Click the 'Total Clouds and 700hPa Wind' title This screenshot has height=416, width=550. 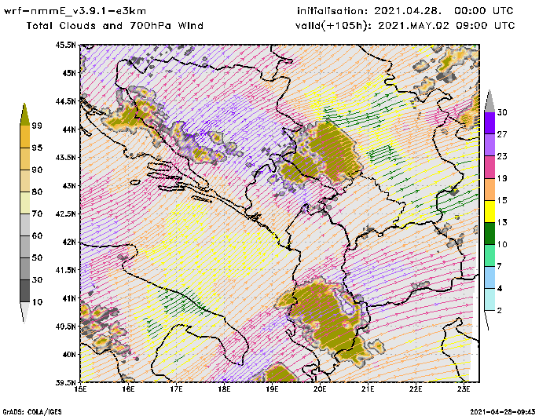point(115,25)
